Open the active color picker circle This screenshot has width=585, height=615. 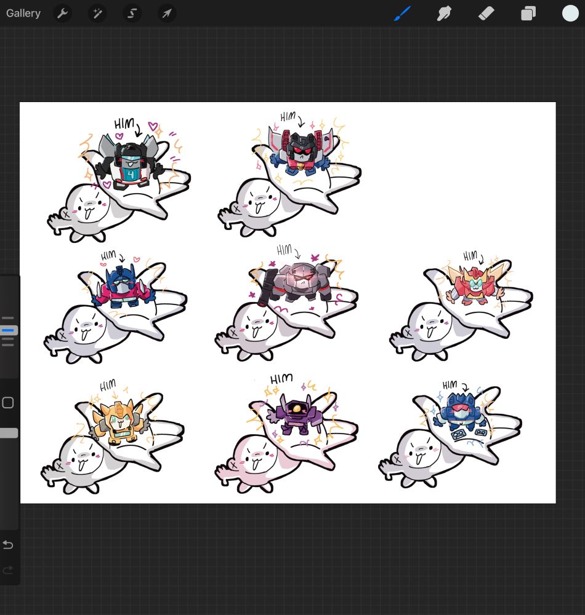[570, 13]
